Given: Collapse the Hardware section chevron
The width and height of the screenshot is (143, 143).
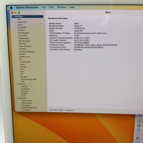Looking at the screenshot, I should 13,16.
